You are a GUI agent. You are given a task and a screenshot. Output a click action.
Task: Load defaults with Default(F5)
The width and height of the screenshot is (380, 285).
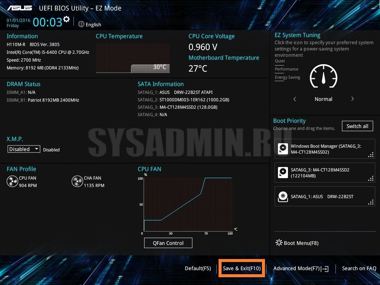click(x=197, y=268)
